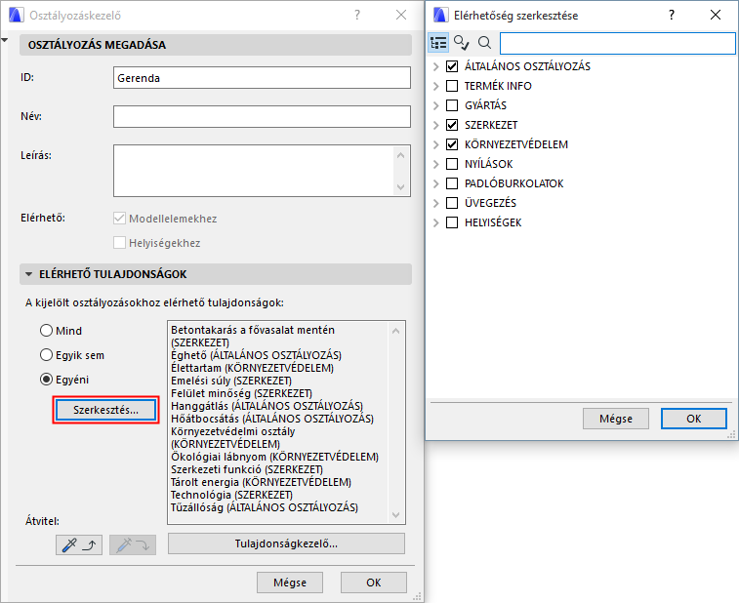Pick up settings with eyedropper button

pos(79,545)
